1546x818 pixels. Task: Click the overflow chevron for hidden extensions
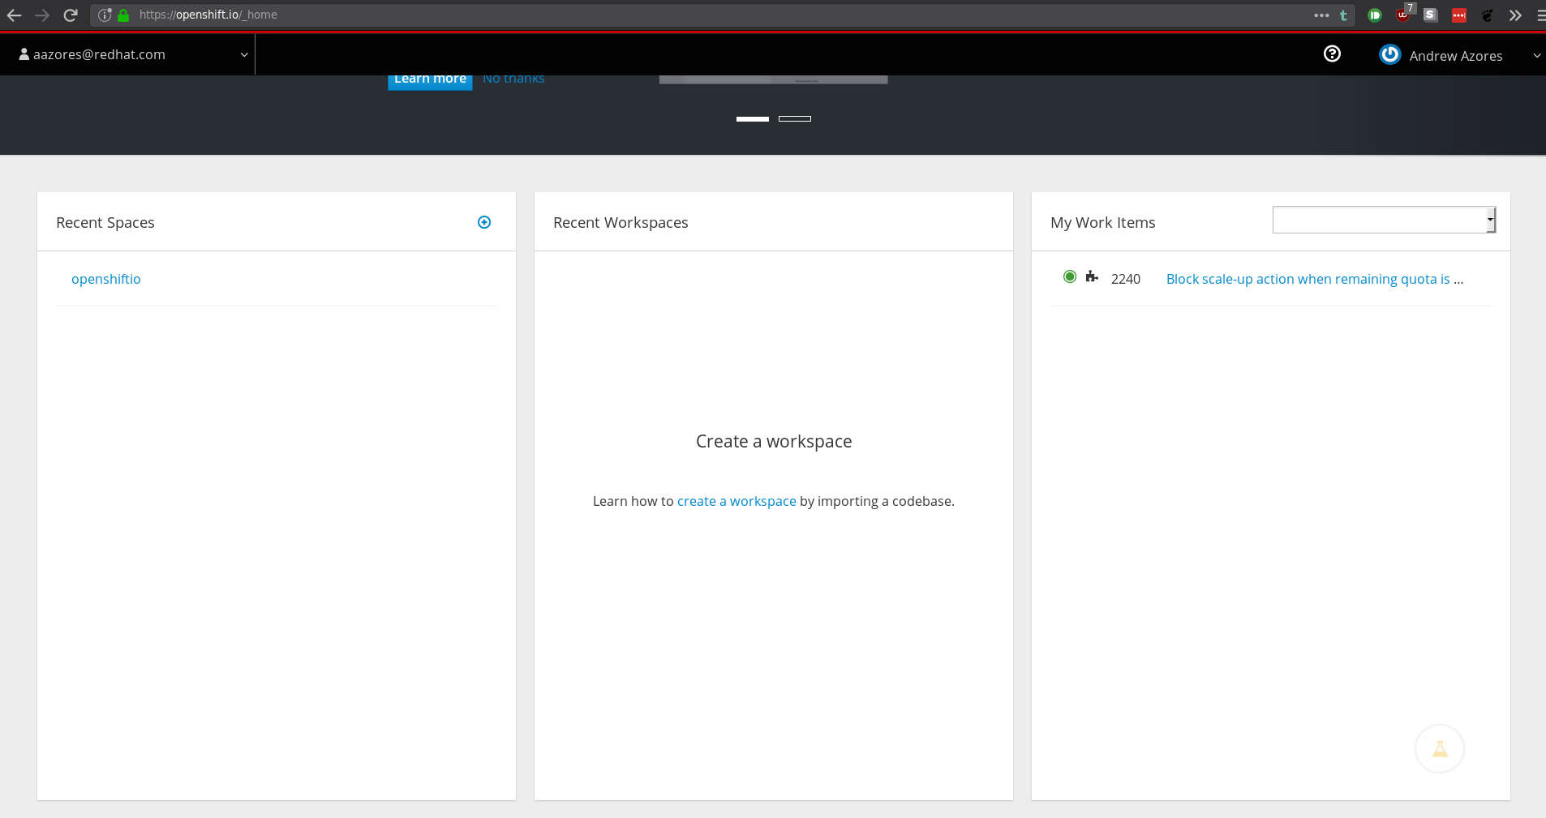pyautogui.click(x=1515, y=15)
